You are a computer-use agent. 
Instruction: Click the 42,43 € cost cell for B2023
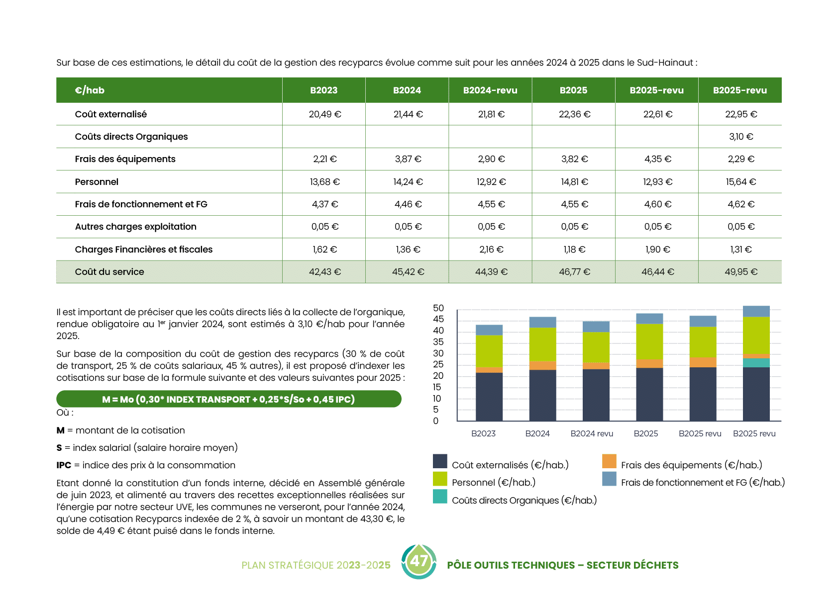(x=324, y=272)
